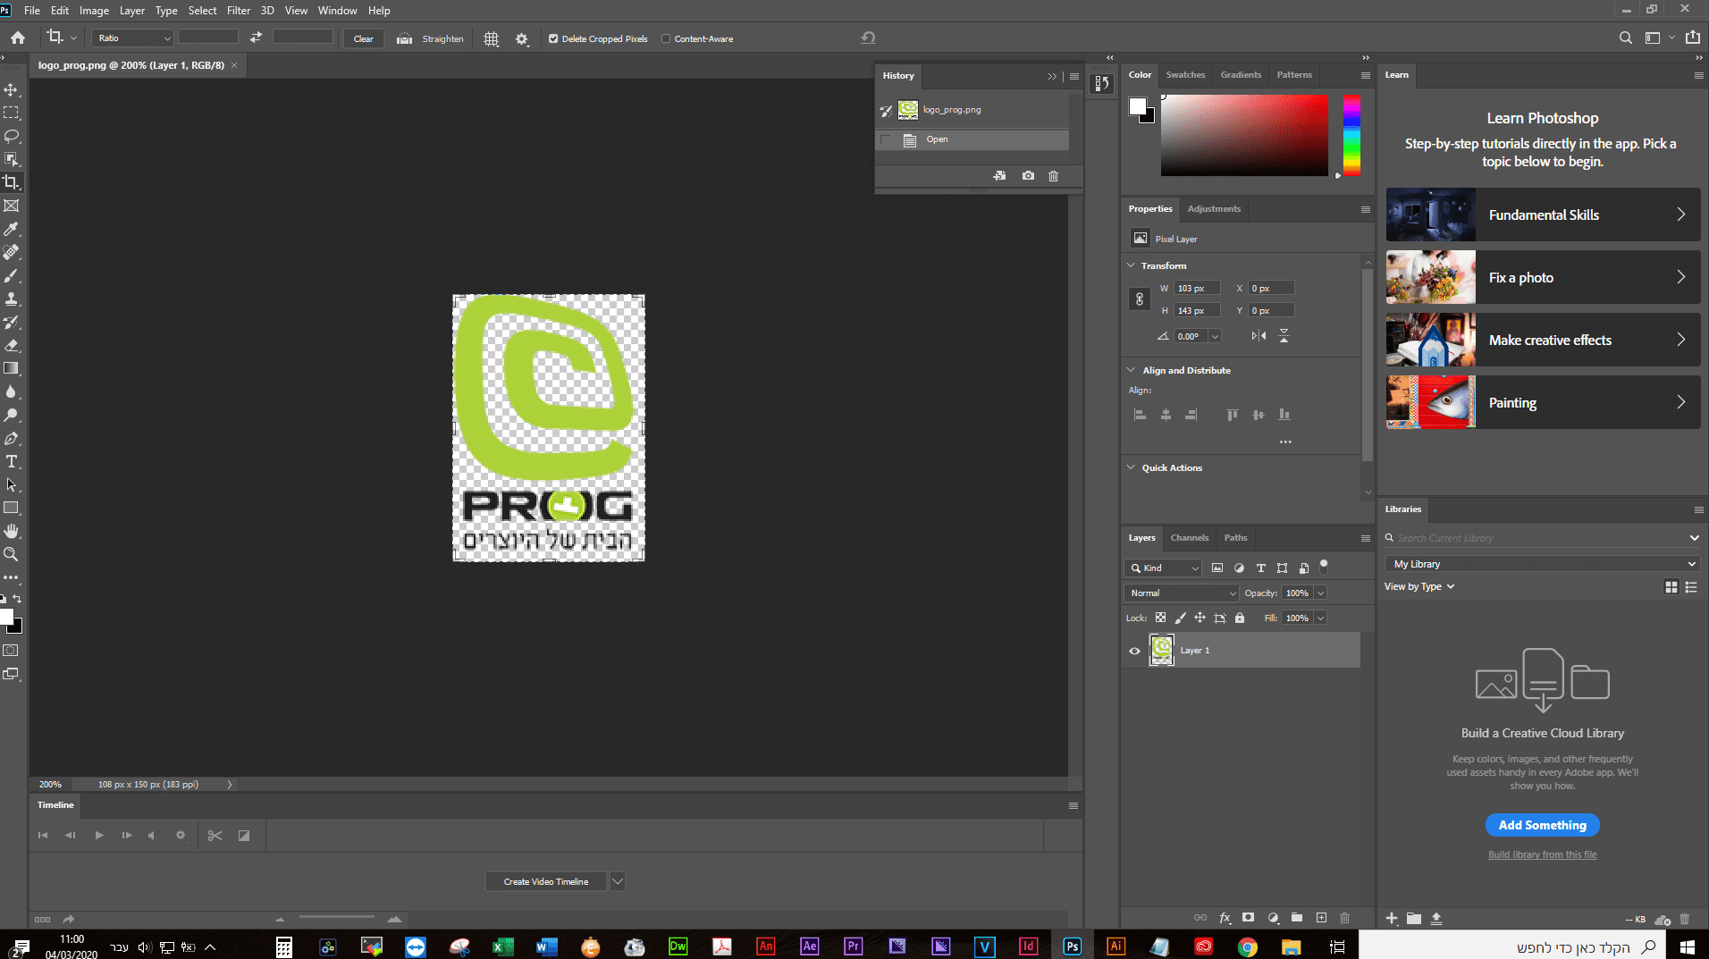Image resolution: width=1709 pixels, height=959 pixels.
Task: Select the Rectangular Marquee tool
Action: click(12, 114)
